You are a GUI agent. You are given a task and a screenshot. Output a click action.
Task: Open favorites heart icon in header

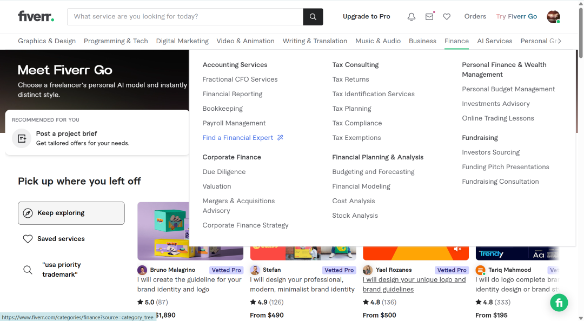[447, 17]
